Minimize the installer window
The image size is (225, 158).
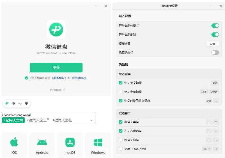click(x=96, y=6)
